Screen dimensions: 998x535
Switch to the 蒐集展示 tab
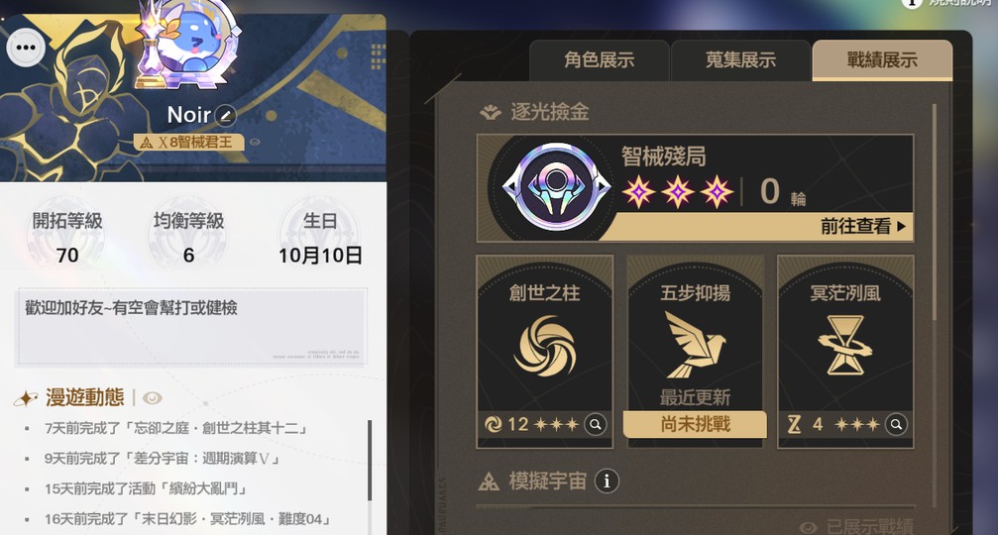click(x=740, y=59)
